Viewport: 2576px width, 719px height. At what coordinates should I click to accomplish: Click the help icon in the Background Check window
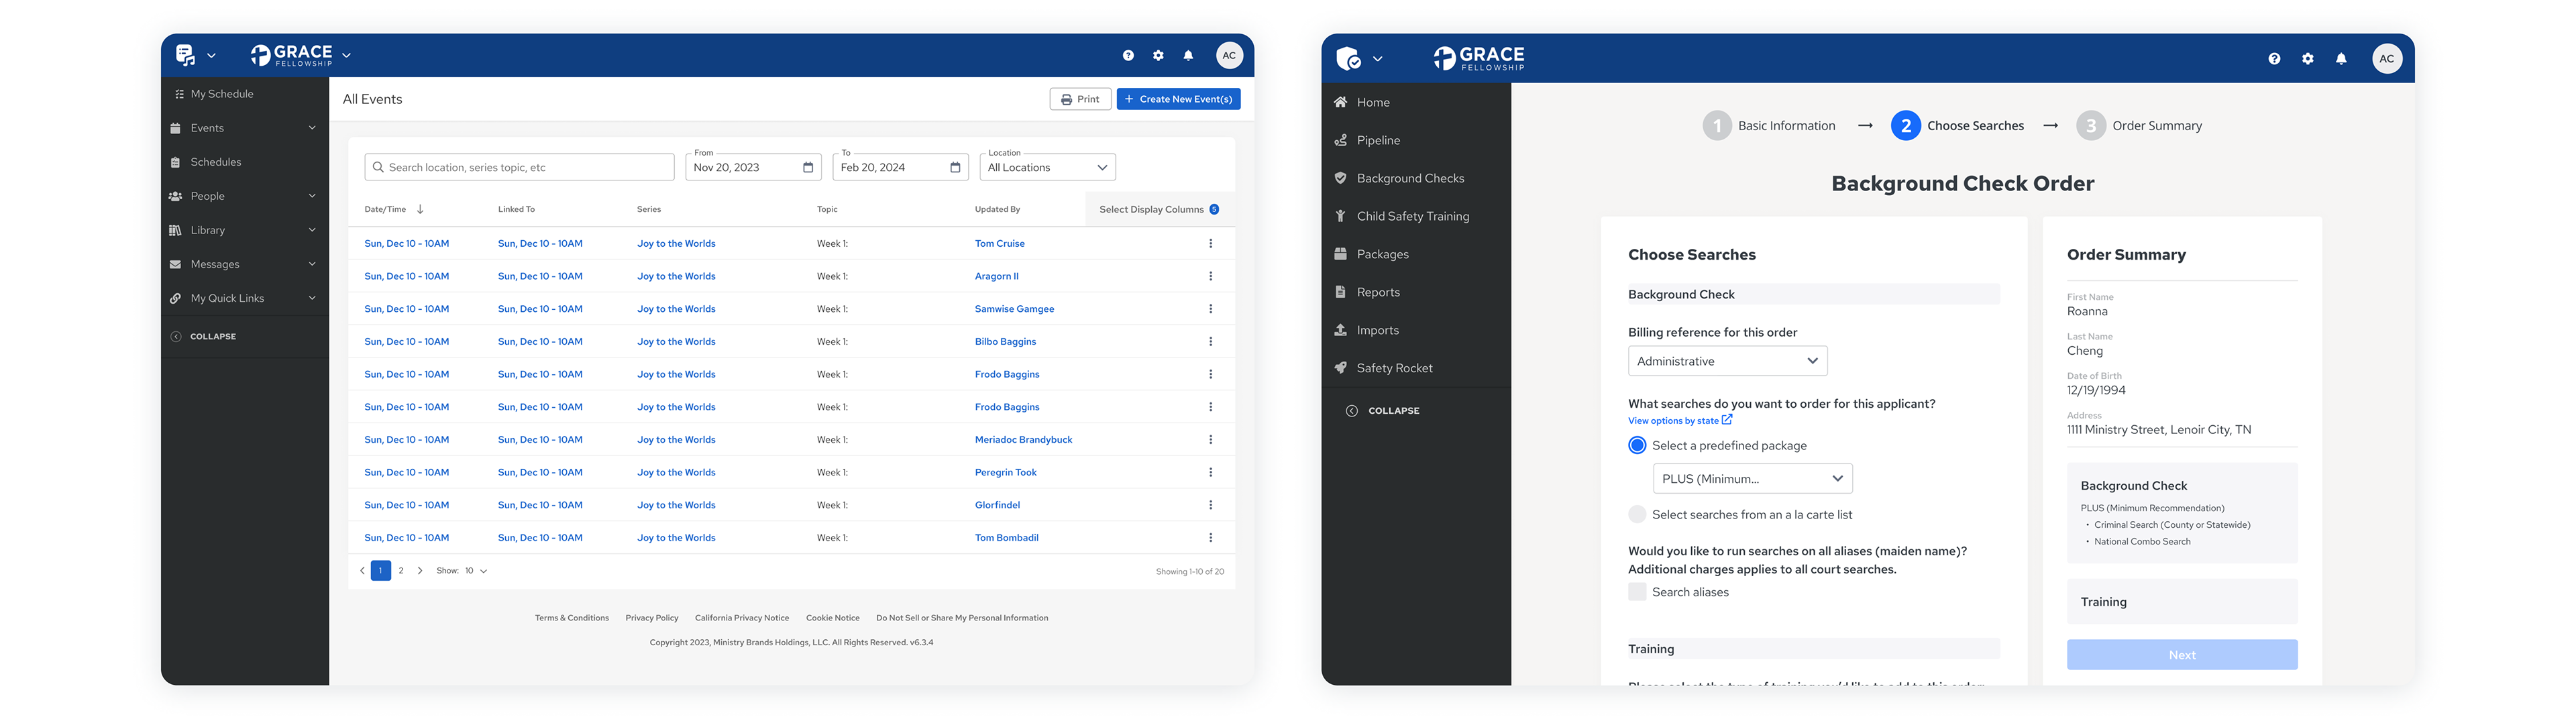(x=2274, y=59)
